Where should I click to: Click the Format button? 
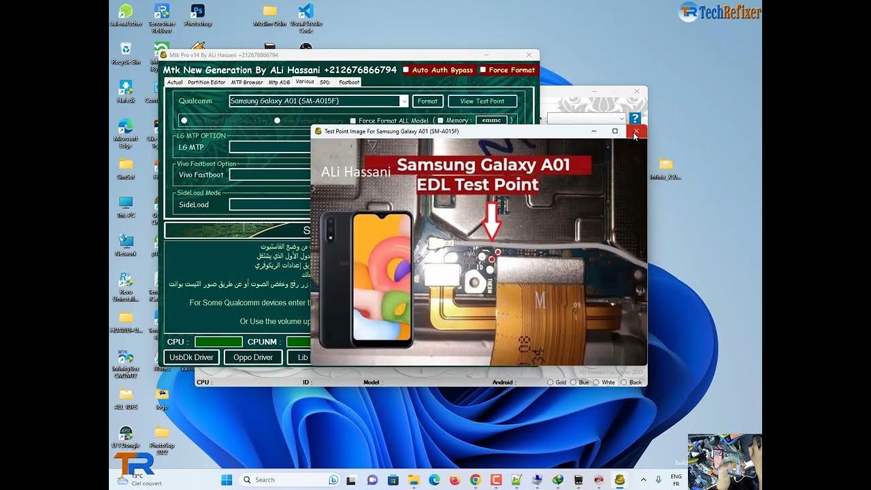point(427,101)
